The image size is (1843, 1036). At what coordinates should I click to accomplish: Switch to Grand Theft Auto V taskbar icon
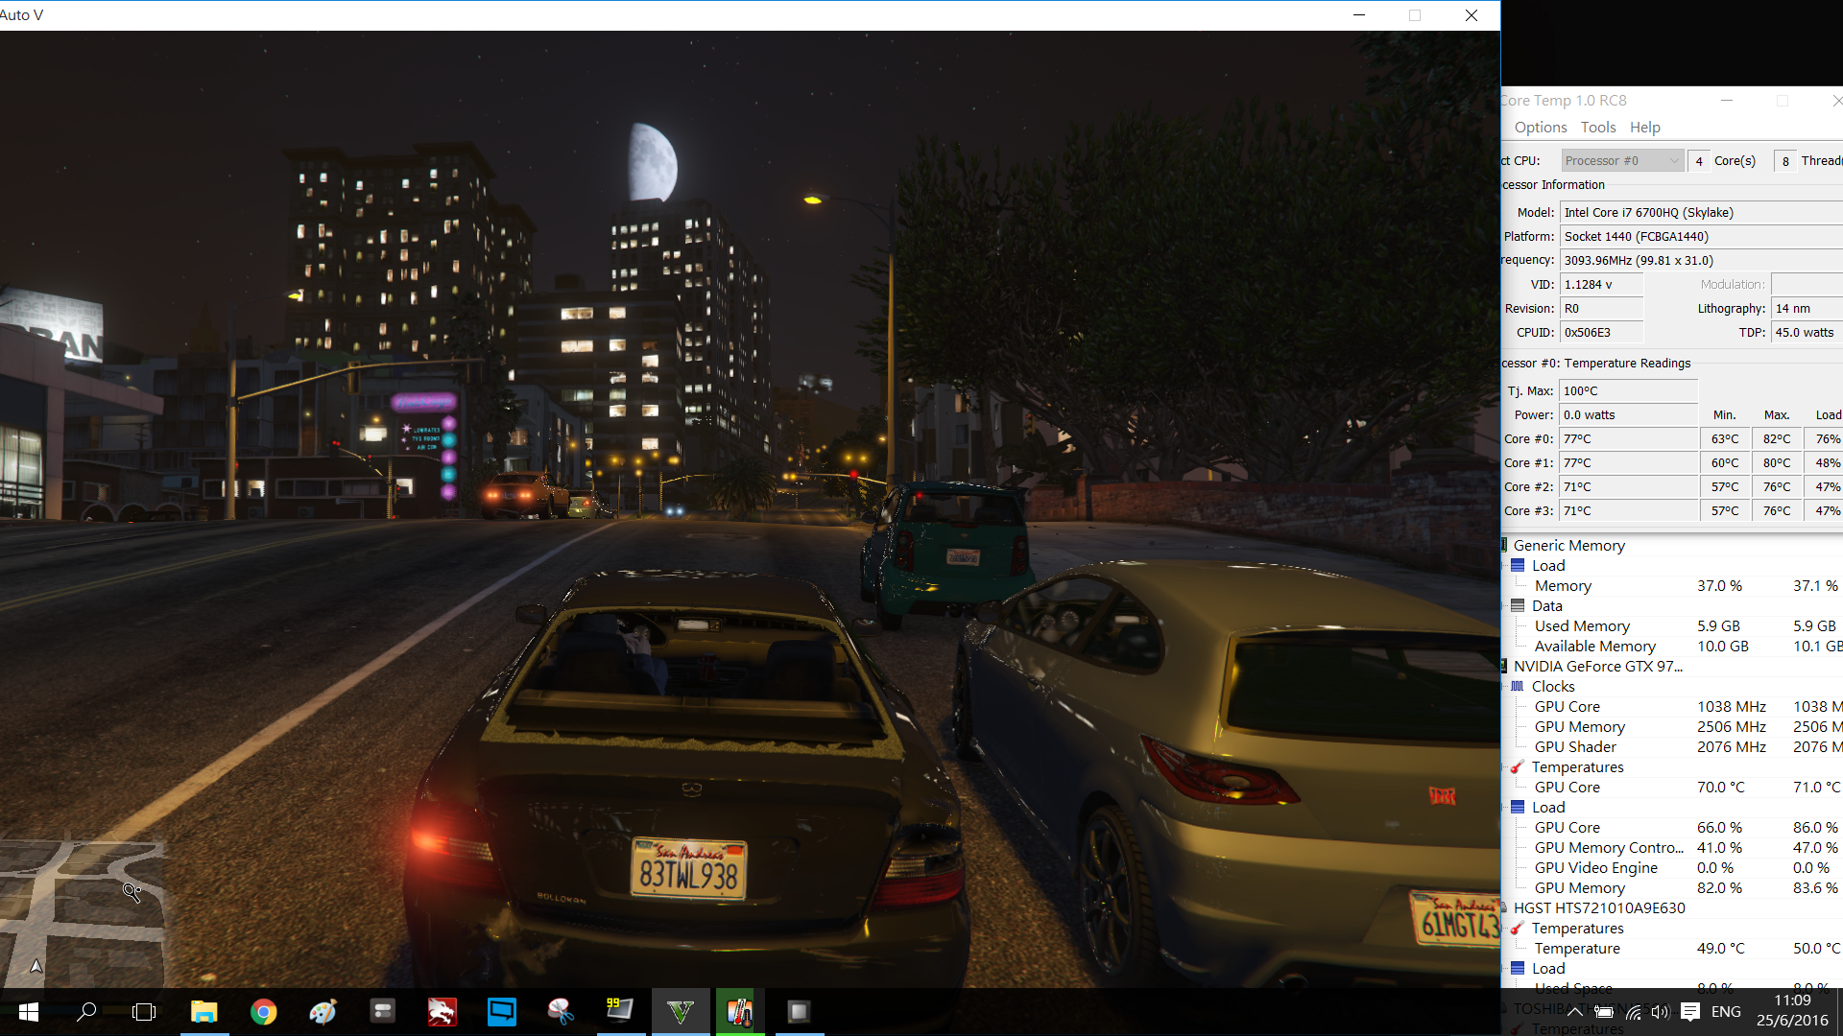[680, 1012]
